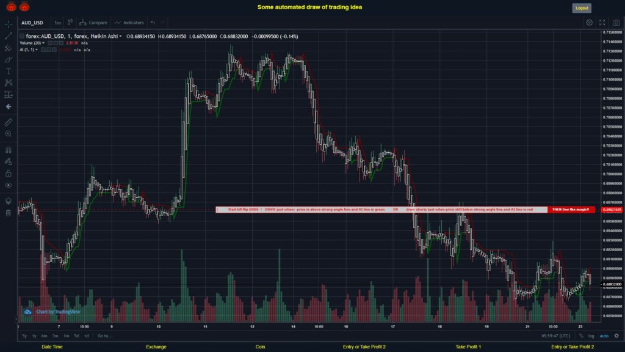Open the Compare symbol dialog

pyautogui.click(x=93, y=23)
